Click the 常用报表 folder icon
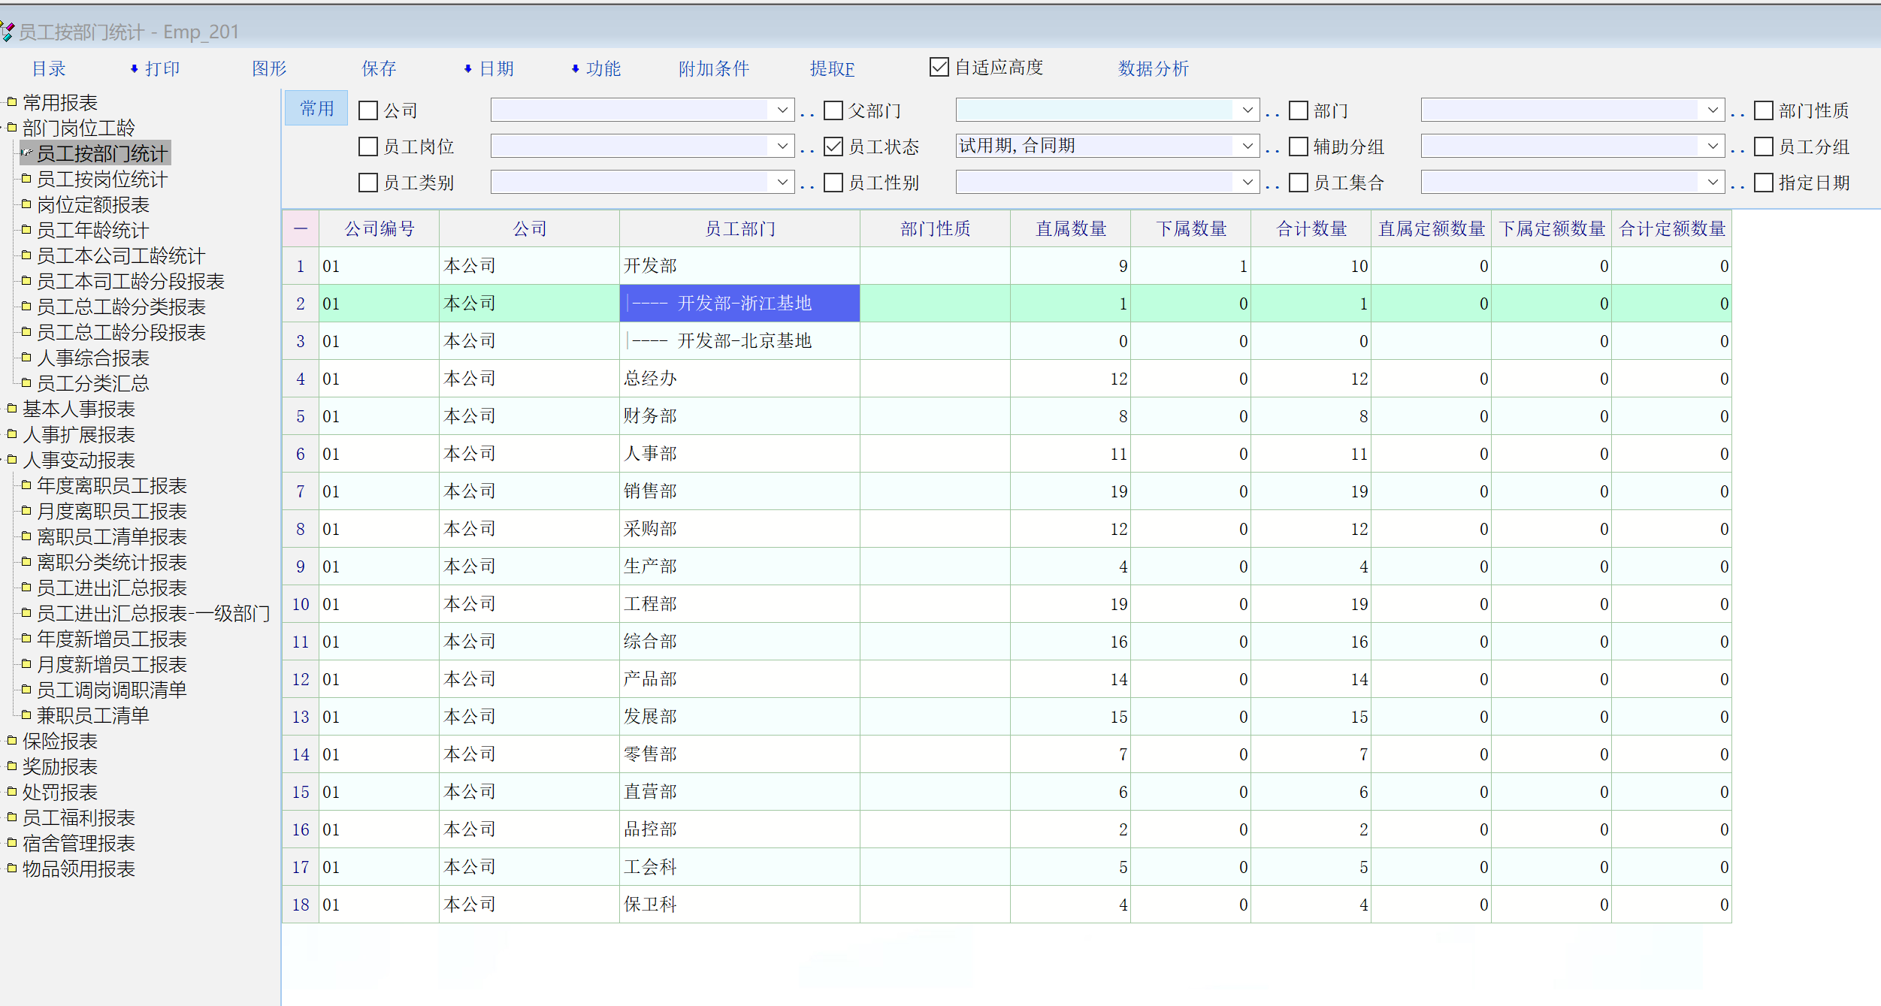 pos(12,101)
